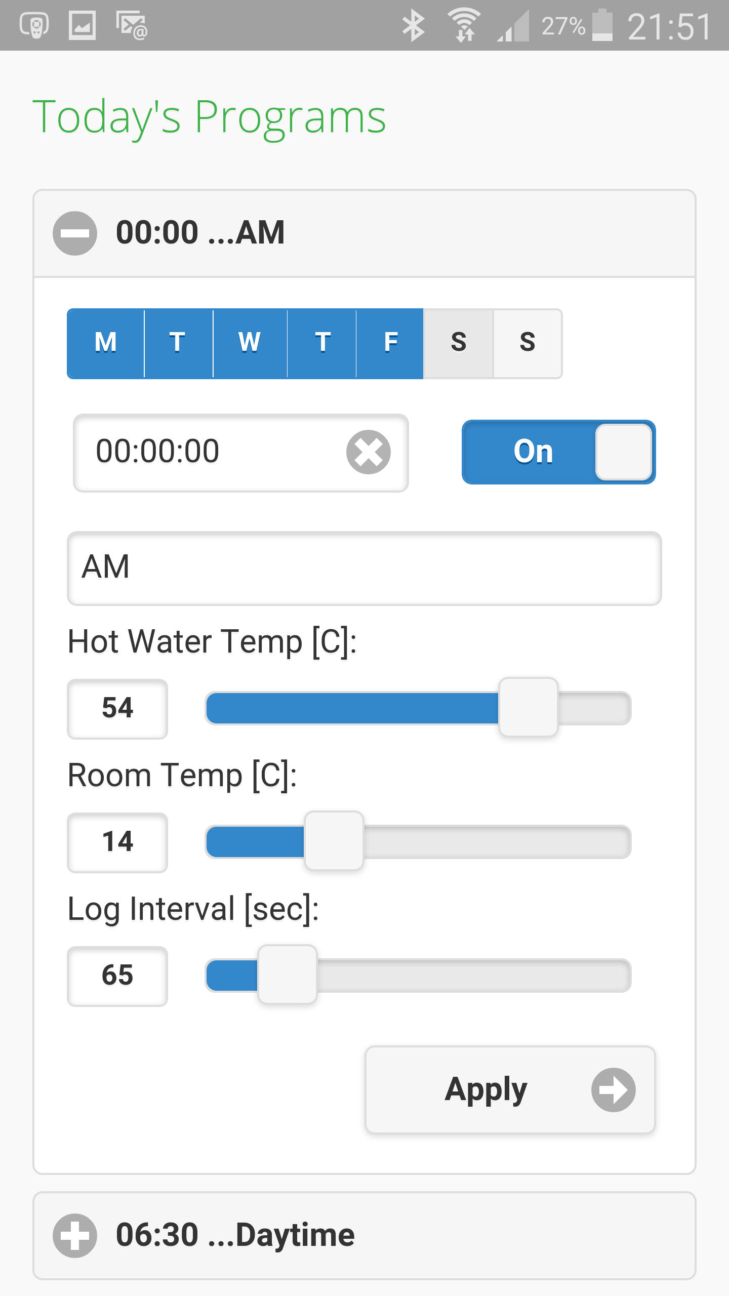Click the Room Temp slider track
729x1296 pixels.
click(x=418, y=842)
